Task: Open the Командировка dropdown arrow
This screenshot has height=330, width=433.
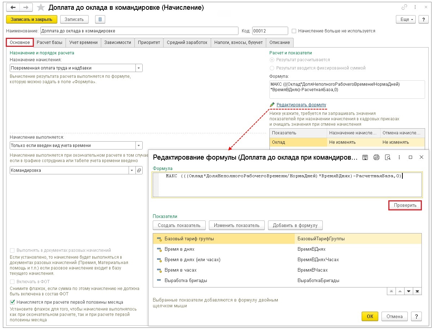Action: (132, 170)
